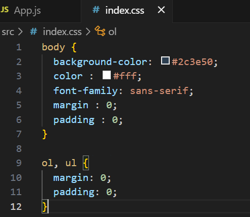
Task: Place cursor on sans-serif value
Action: tap(159, 91)
